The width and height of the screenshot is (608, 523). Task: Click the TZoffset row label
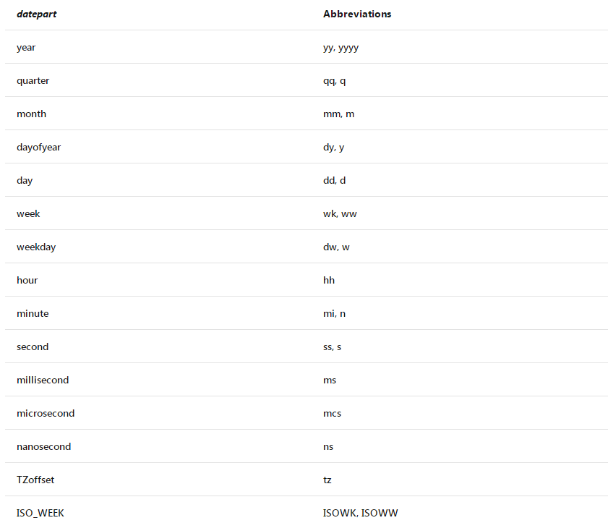[35, 480]
